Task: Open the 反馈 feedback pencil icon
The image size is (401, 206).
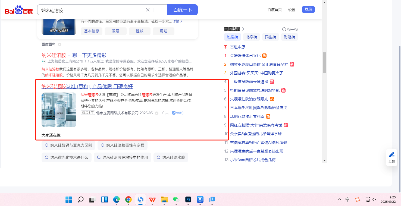Action: [x=391, y=155]
